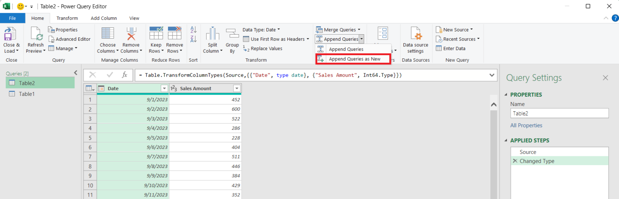Switch to the Transform tab

click(67, 18)
